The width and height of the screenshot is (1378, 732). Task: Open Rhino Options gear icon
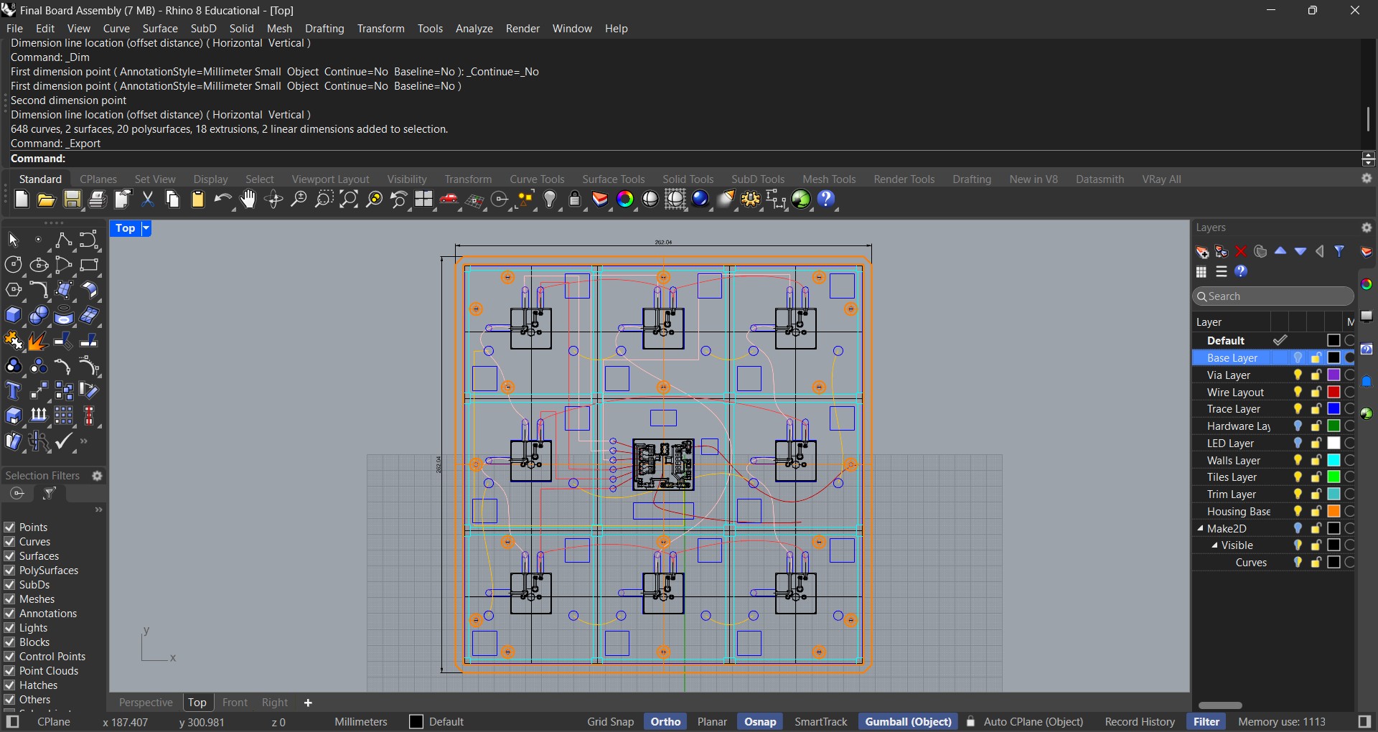coord(751,200)
